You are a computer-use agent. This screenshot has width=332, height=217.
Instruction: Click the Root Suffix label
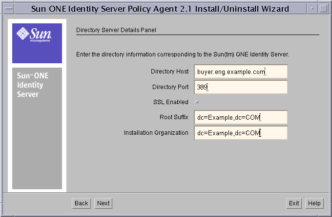[x=174, y=117]
